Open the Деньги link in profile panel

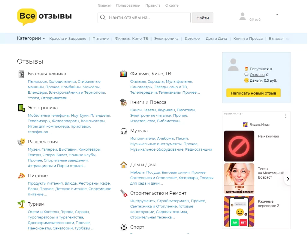pyautogui.click(x=256, y=80)
